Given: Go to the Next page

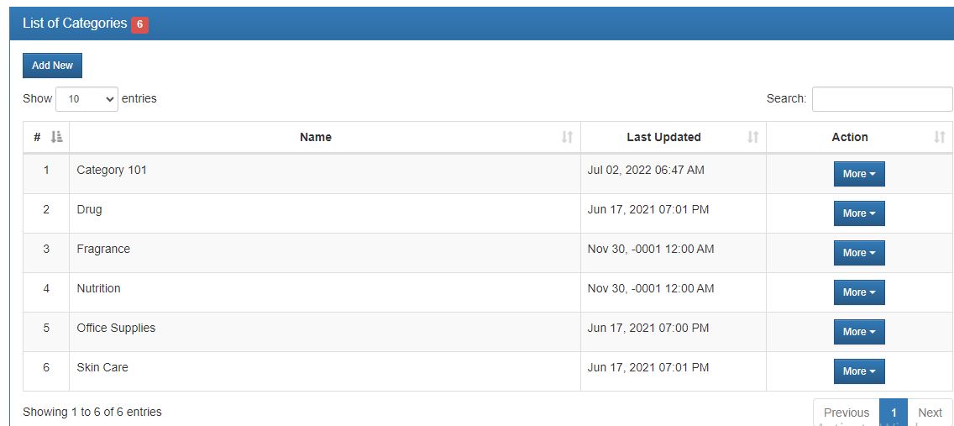Looking at the screenshot, I should [x=930, y=413].
